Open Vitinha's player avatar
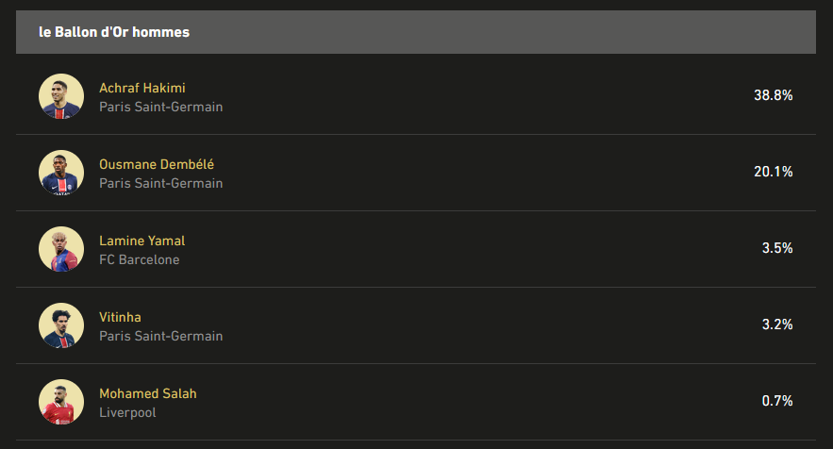The image size is (833, 449). (x=61, y=325)
